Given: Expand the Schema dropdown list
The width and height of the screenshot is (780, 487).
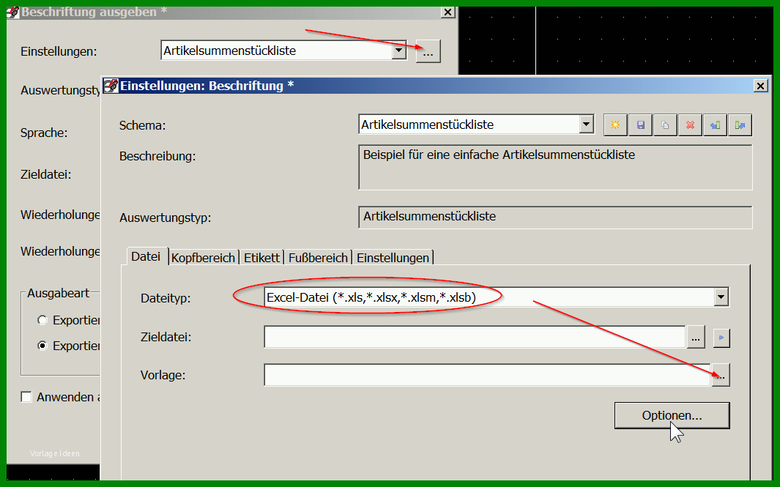Looking at the screenshot, I should (587, 124).
